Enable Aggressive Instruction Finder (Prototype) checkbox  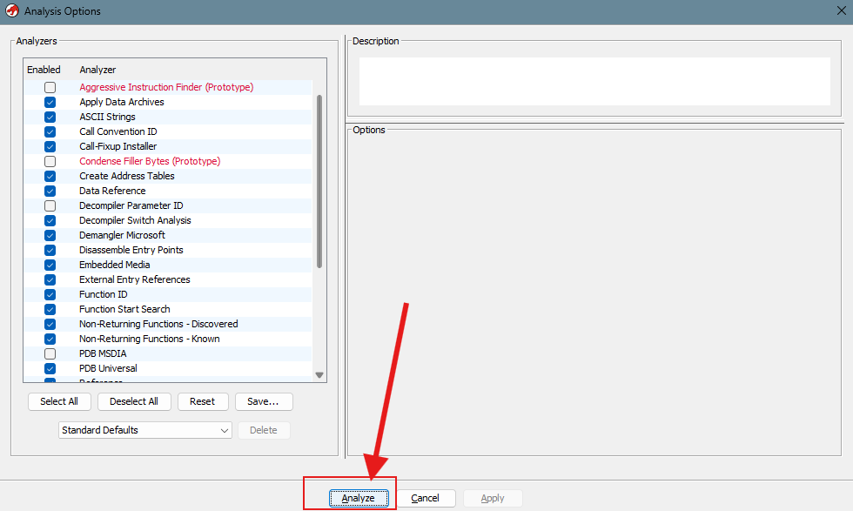pyautogui.click(x=50, y=87)
